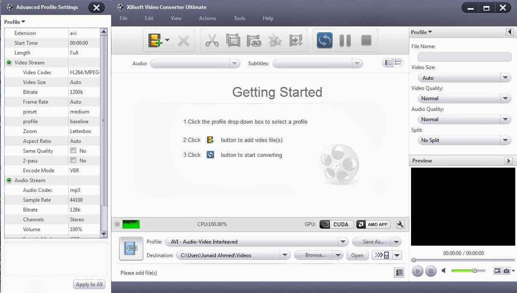
Task: Open the Profile dropdown in right panel
Action: click(x=421, y=32)
